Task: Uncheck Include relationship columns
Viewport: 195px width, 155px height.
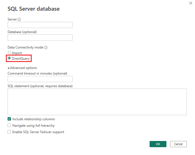Action: (x=9, y=119)
